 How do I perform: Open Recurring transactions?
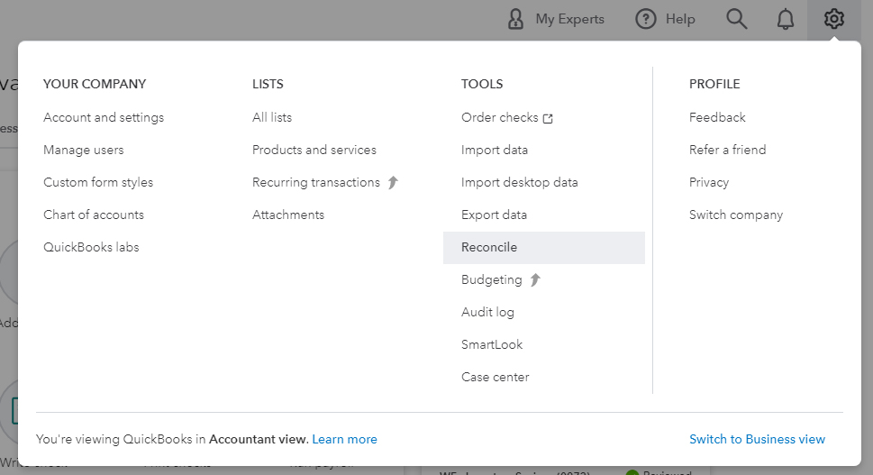click(315, 182)
